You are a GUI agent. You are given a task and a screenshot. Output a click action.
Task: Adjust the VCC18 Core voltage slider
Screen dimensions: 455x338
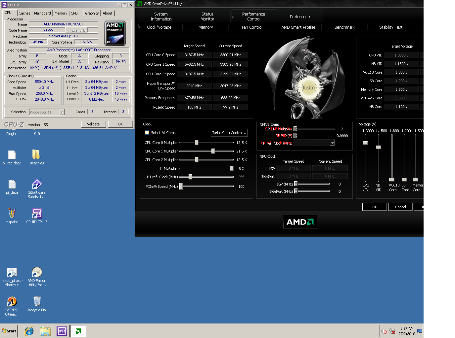pyautogui.click(x=392, y=180)
